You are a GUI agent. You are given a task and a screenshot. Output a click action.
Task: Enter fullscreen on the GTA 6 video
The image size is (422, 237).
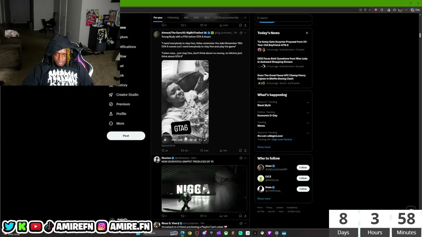[x=205, y=140]
